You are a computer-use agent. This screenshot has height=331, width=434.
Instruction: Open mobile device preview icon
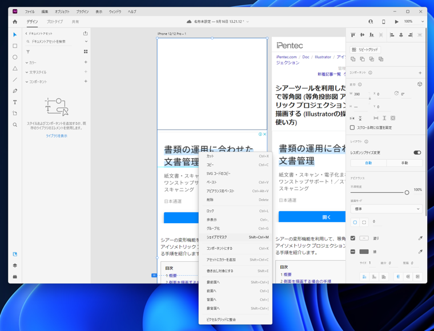tap(383, 22)
